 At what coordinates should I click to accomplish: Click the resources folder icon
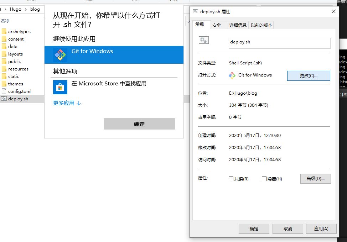pos(4,69)
